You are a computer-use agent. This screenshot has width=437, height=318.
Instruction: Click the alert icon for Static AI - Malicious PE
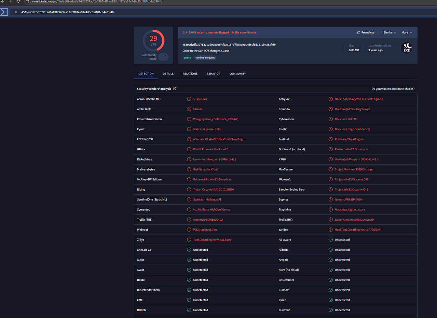point(189,199)
